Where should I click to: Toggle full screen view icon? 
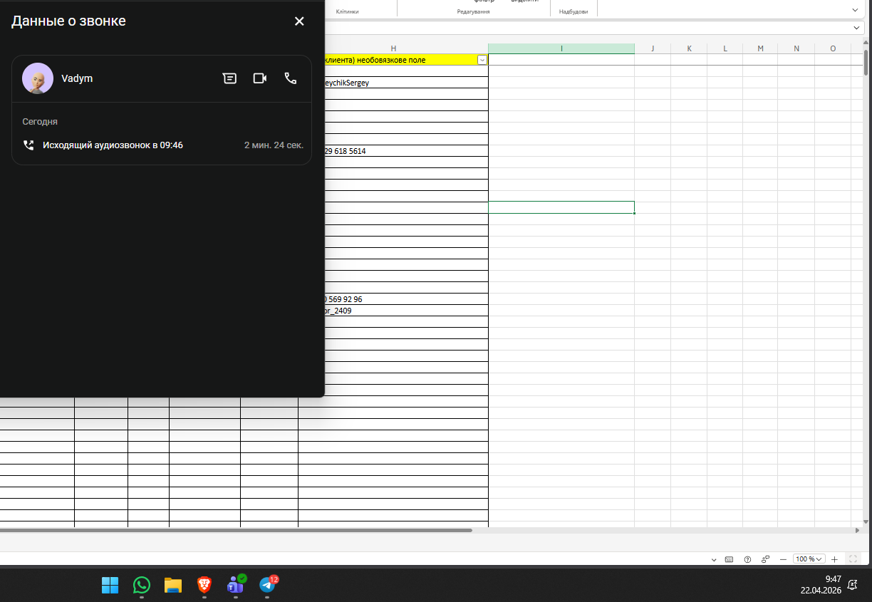854,559
